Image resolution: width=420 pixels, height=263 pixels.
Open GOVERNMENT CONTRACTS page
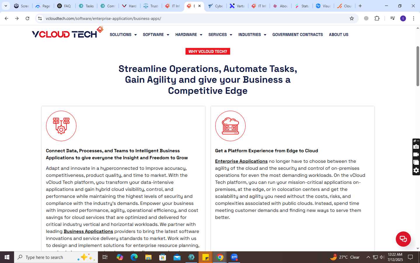click(x=297, y=34)
